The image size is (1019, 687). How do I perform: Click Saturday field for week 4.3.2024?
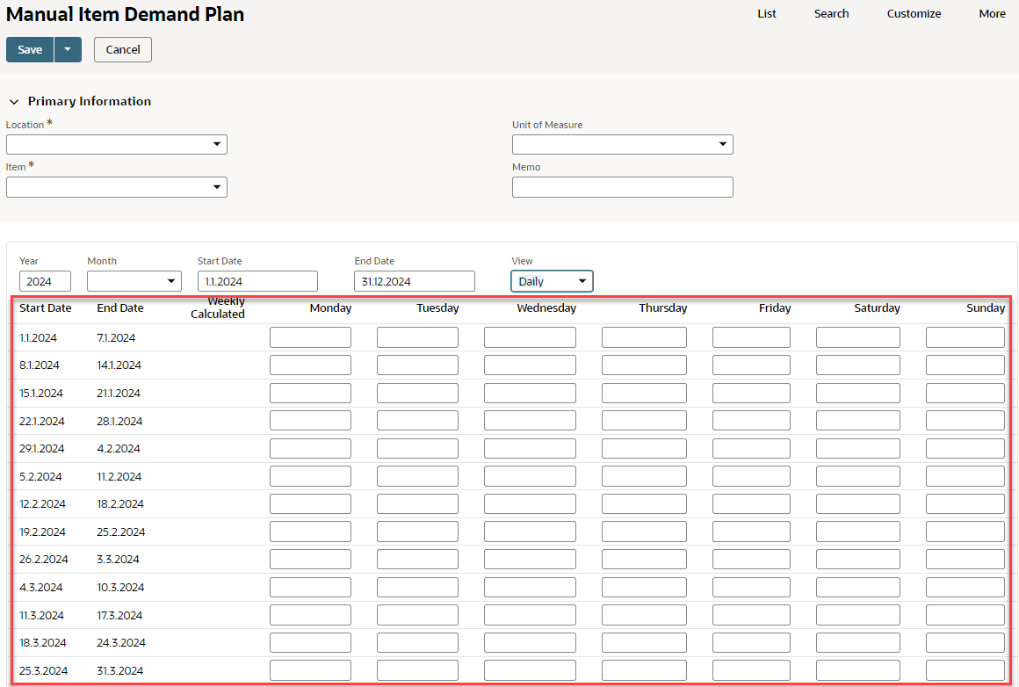click(858, 588)
